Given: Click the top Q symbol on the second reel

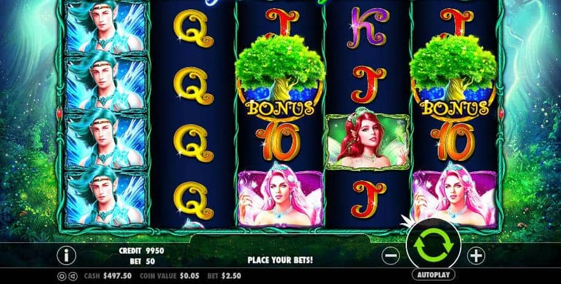Looking at the screenshot, I should click(194, 28).
